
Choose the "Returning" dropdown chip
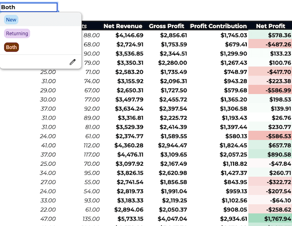click(17, 34)
